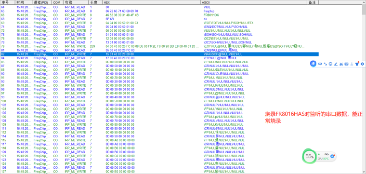This screenshot has height=174, width=366.
Task: Start the scissors screenshot tool
Action: click(x=341, y=64)
